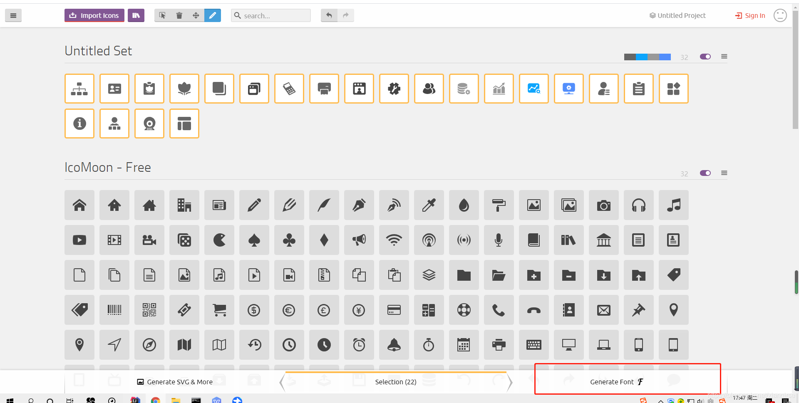Viewport: 799px width, 403px height.
Task: Choose the Select tool in toolbar
Action: [163, 15]
